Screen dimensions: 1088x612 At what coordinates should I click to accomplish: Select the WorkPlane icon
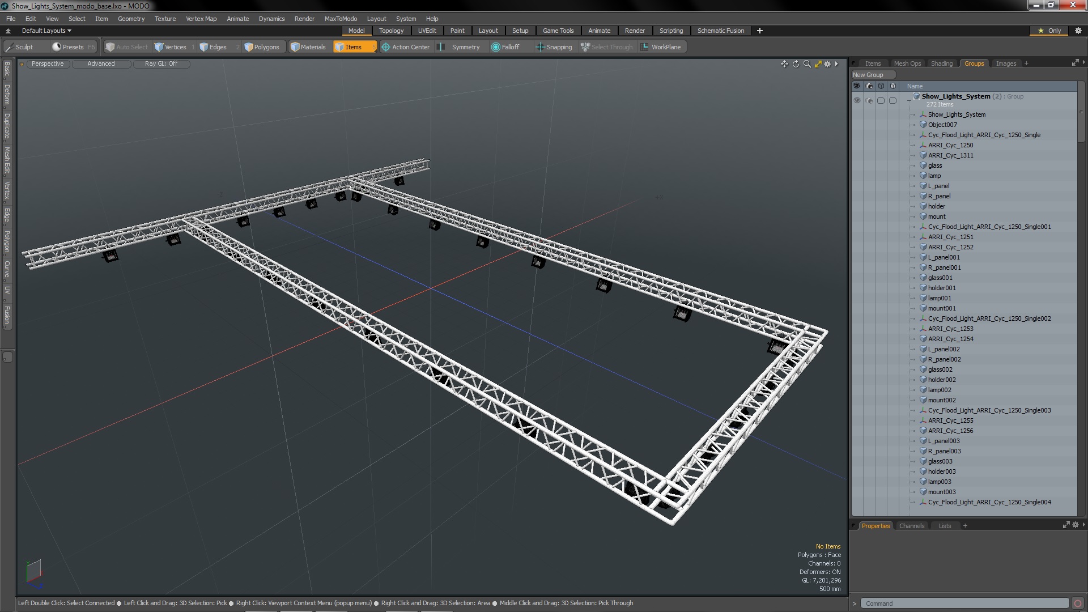[x=644, y=46]
